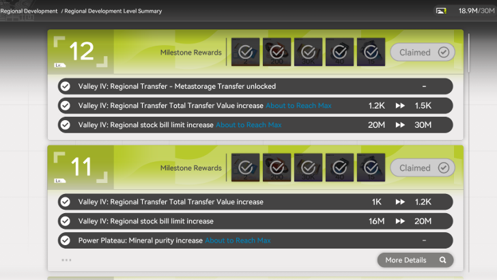Select level 11 milestone reward labeled 15

[x=371, y=167]
